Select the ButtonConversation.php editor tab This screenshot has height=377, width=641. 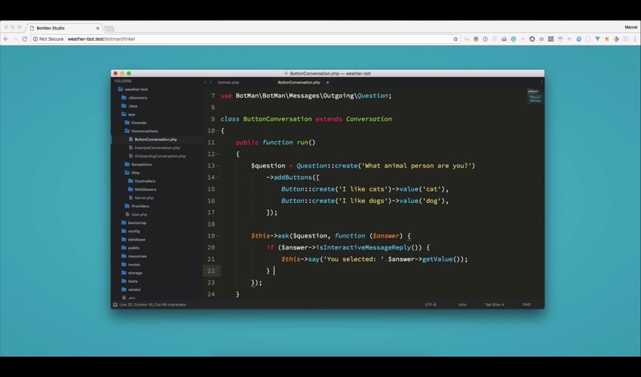299,82
